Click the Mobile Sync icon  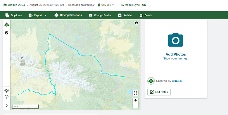[x=122, y=5]
